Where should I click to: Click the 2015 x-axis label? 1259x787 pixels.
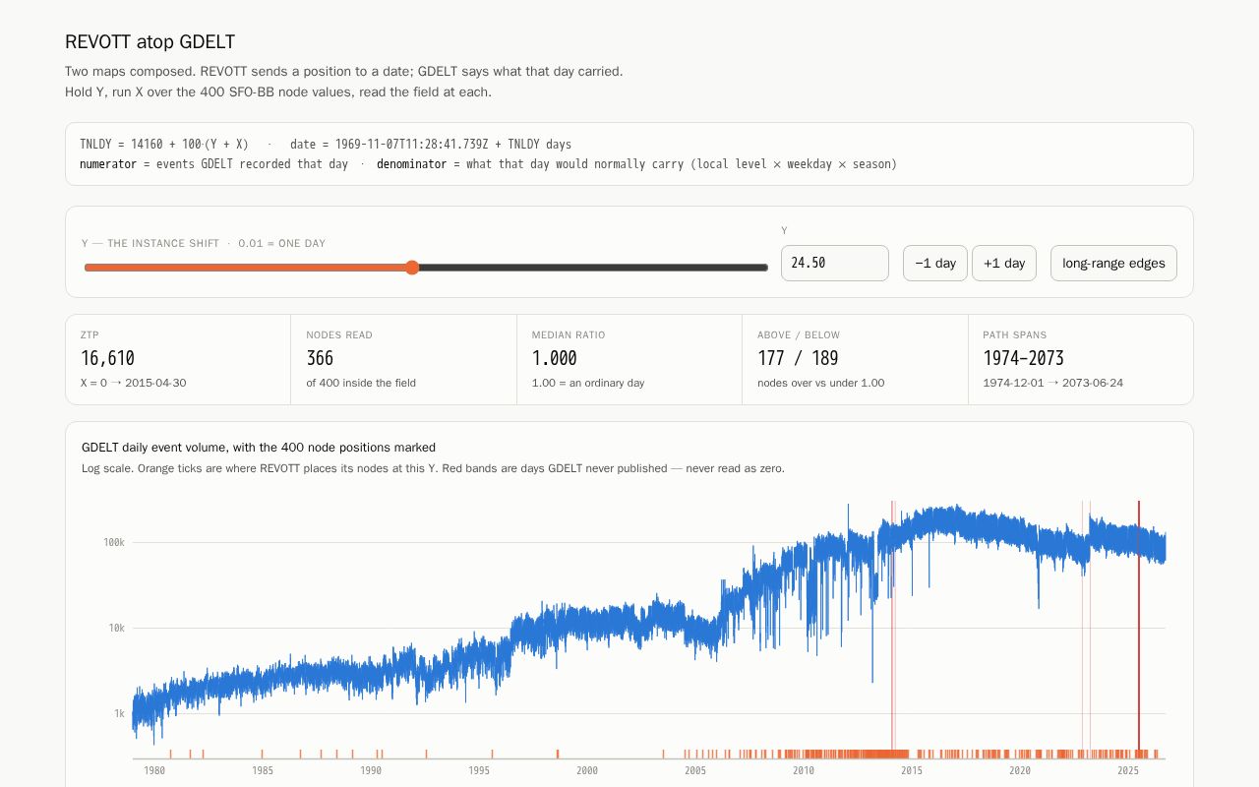point(912,771)
